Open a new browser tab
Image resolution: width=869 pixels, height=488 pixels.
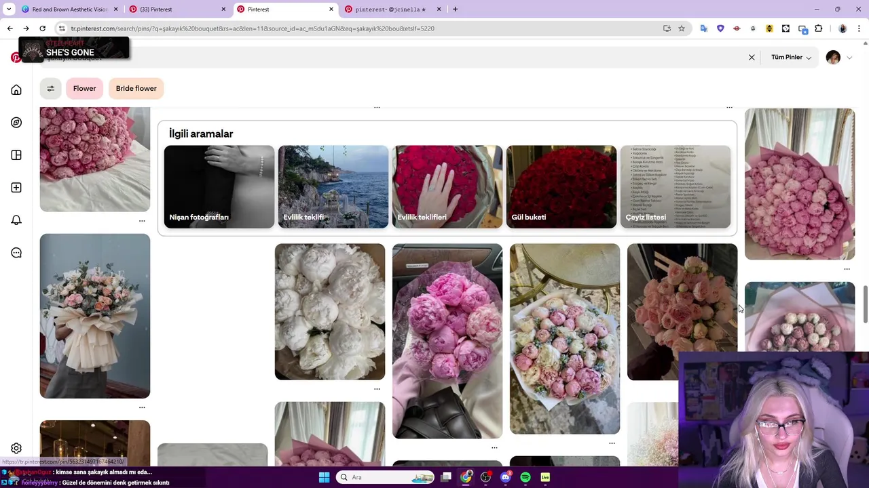pyautogui.click(x=455, y=9)
